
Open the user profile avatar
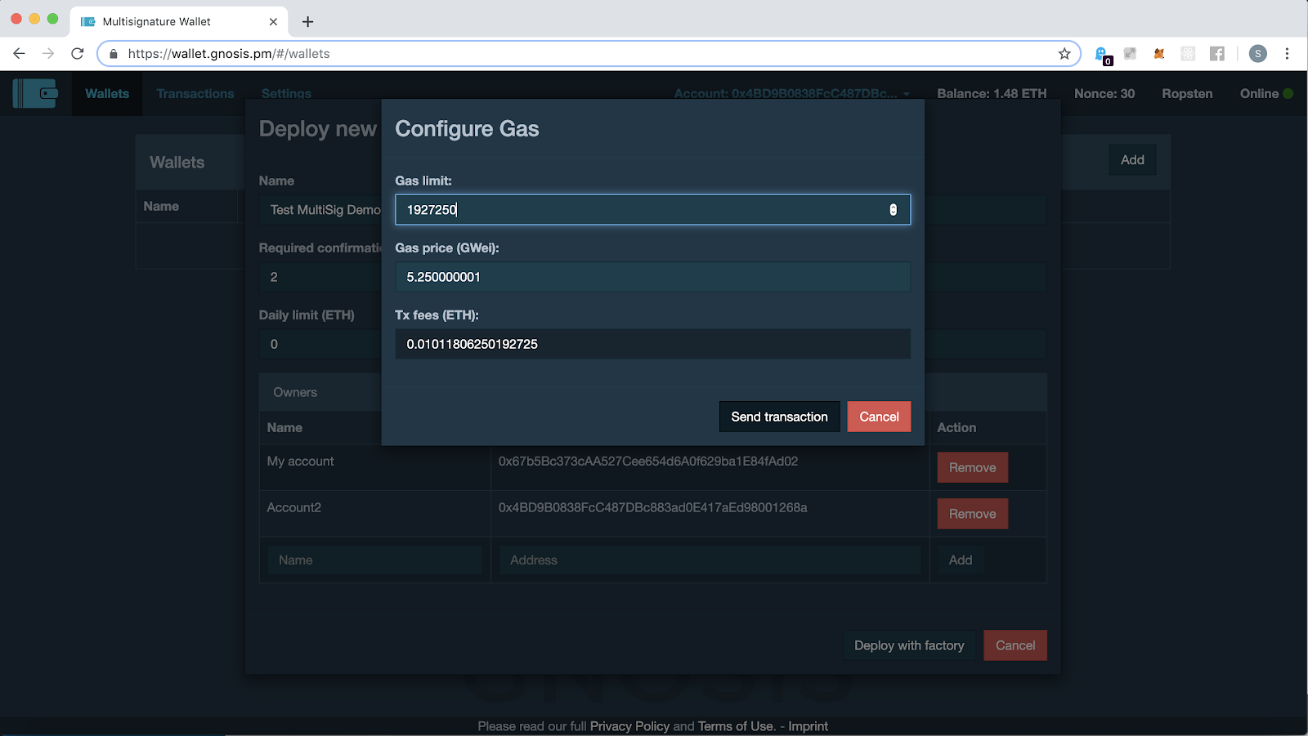click(1258, 54)
